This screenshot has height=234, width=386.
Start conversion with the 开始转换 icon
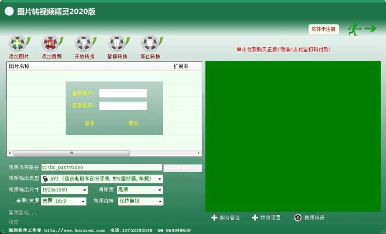pyautogui.click(x=84, y=43)
